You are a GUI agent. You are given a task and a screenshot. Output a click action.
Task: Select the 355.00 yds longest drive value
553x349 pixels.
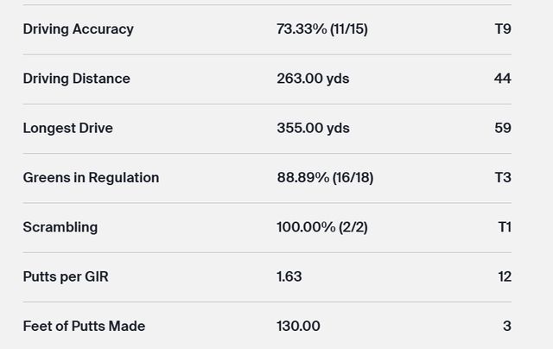click(313, 128)
